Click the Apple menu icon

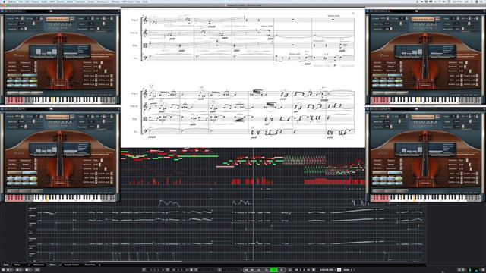point(5,2)
